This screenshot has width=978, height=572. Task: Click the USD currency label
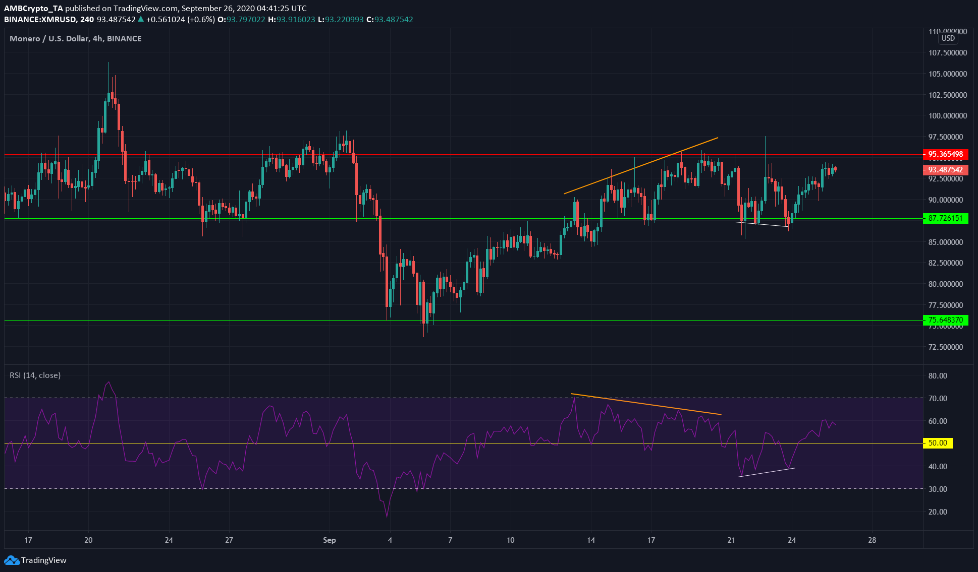[948, 38]
